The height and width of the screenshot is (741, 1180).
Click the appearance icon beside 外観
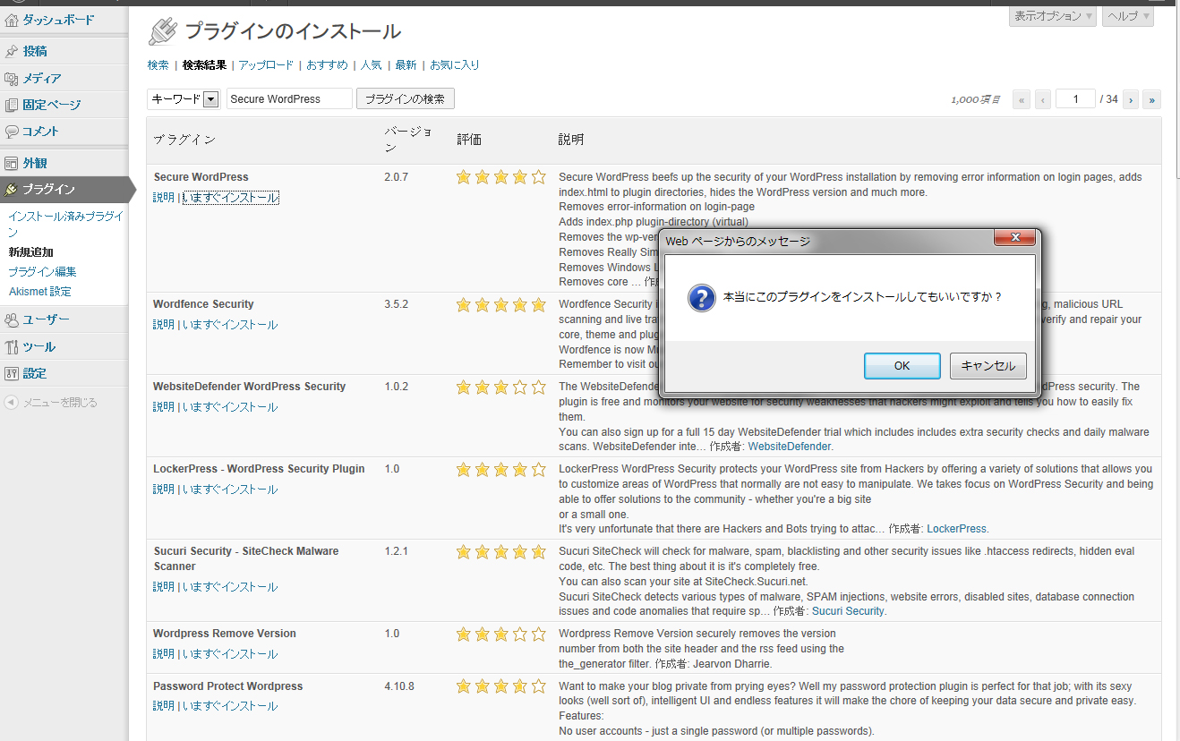(12, 163)
